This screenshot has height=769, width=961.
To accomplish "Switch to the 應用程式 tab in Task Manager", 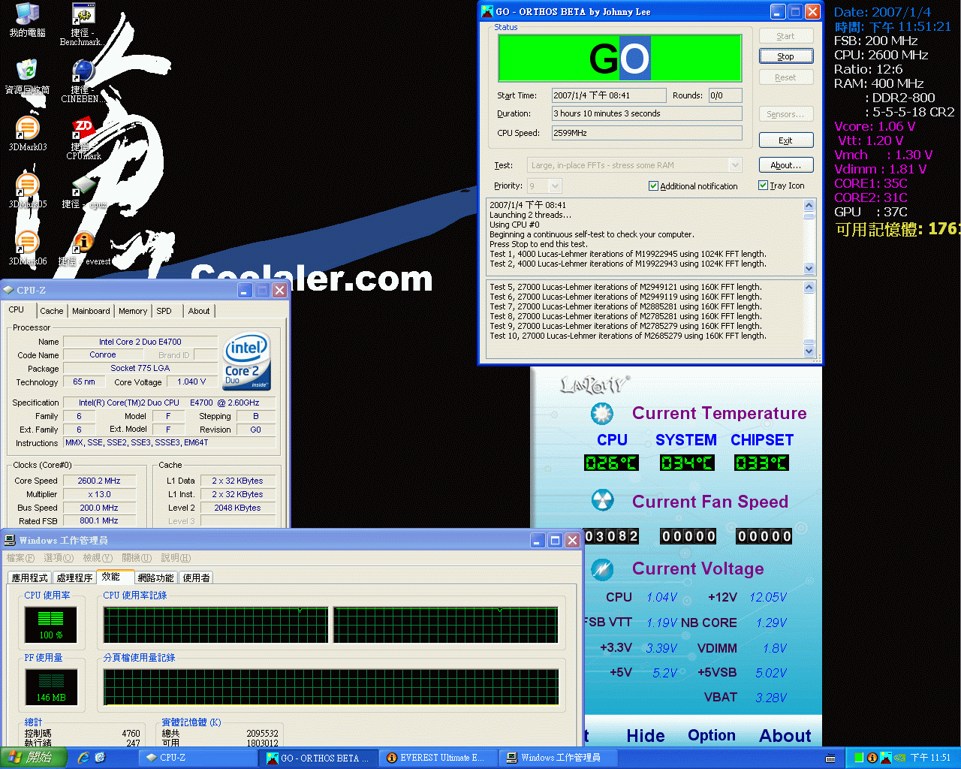I will [29, 578].
